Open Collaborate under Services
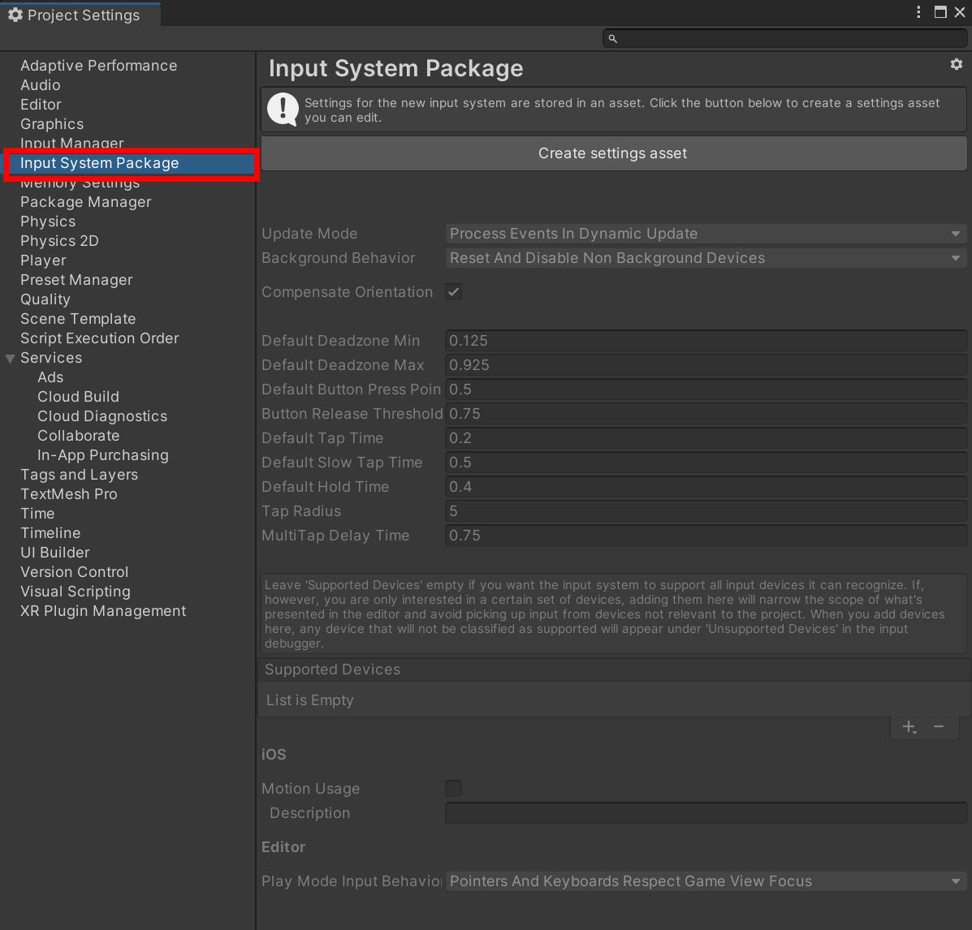The width and height of the screenshot is (972, 930). [78, 436]
